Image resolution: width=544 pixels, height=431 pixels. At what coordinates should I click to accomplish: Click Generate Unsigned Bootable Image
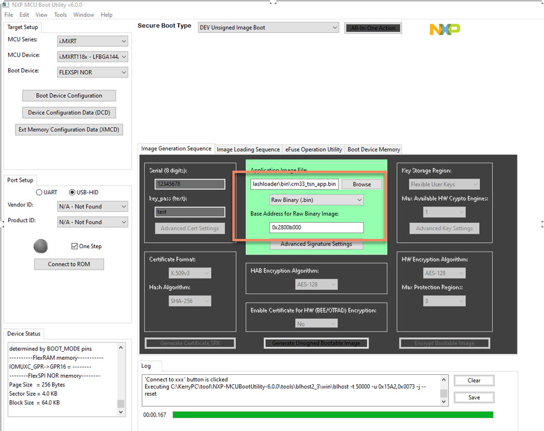[x=316, y=342]
